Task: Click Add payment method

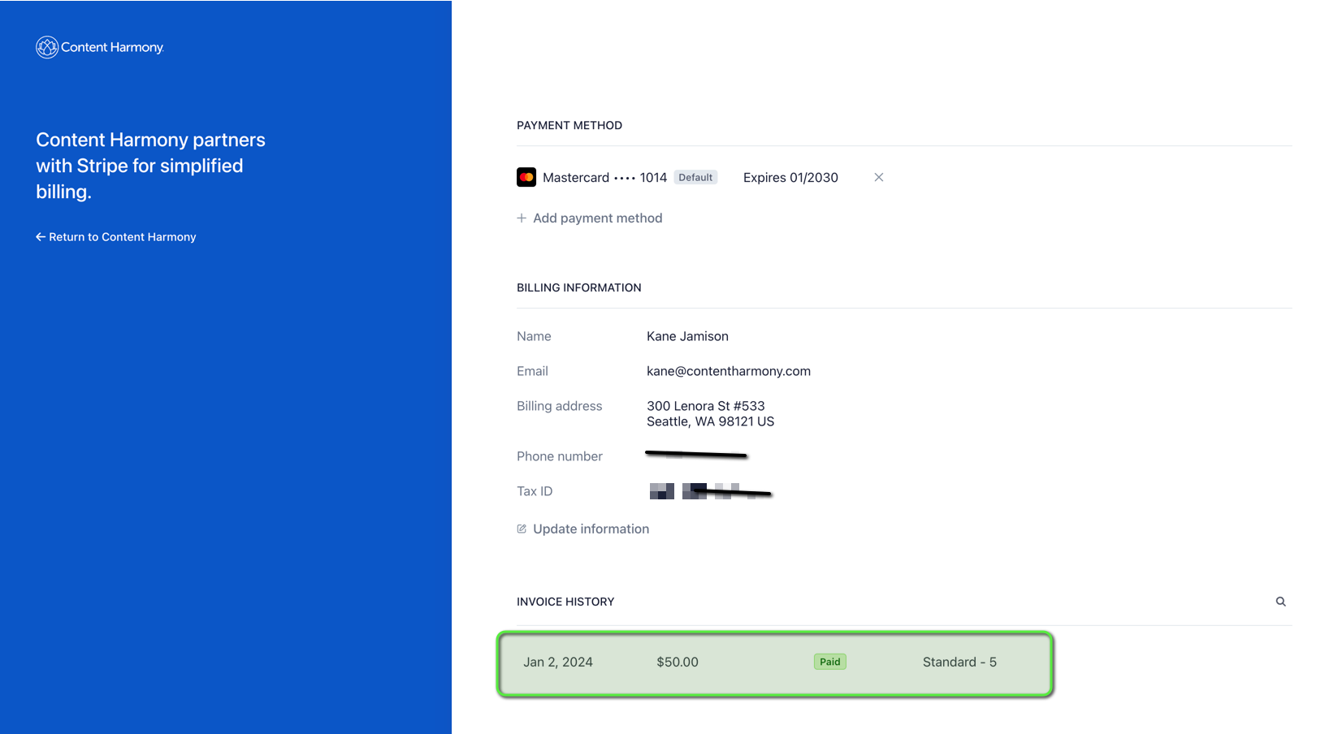Action: coord(590,218)
